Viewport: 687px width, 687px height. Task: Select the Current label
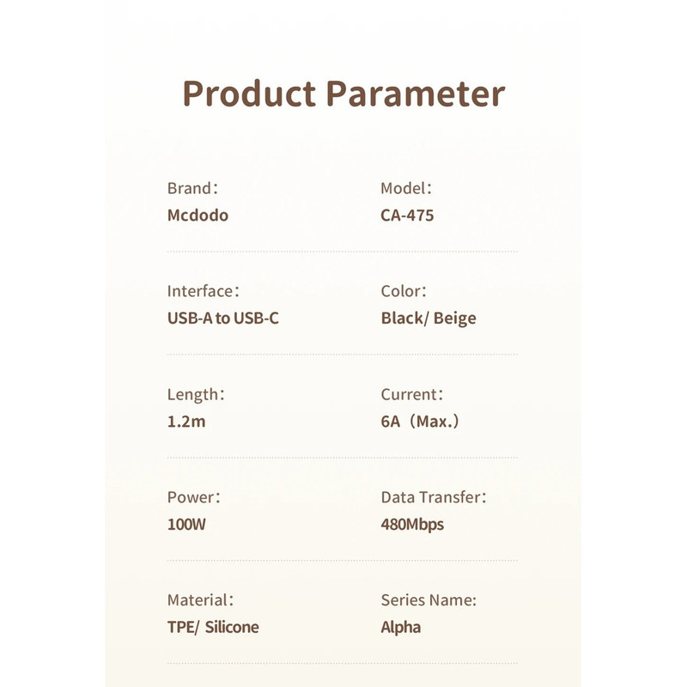click(x=412, y=394)
